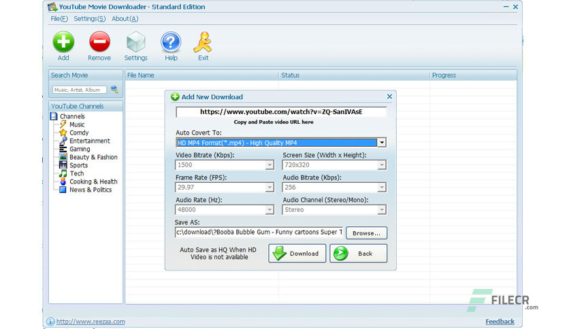This screenshot has width=569, height=329.
Task: Click the green Add toolbar icon
Action: (x=63, y=41)
